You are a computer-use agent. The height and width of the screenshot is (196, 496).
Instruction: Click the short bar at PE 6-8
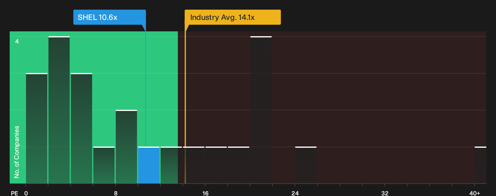click(104, 165)
